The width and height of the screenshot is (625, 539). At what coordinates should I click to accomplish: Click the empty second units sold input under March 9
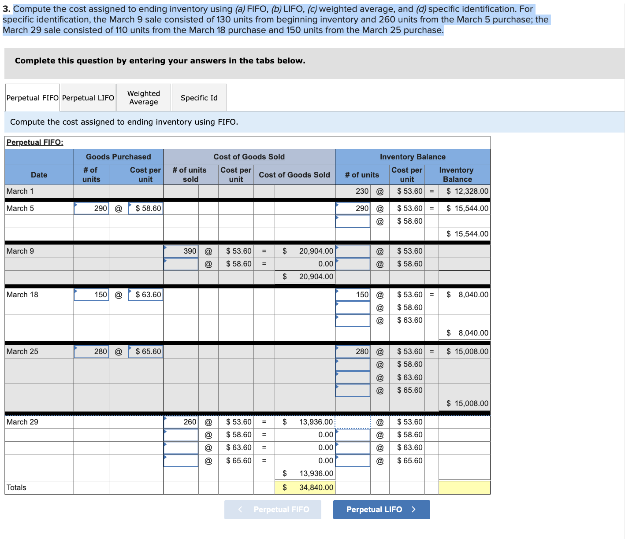(181, 263)
